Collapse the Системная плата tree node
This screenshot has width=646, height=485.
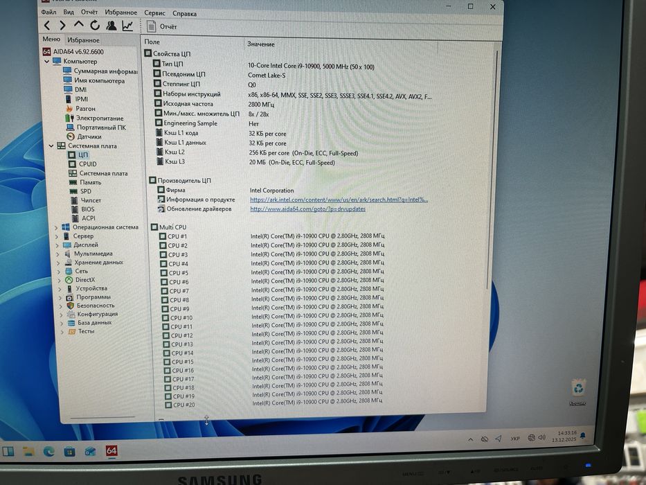click(51, 145)
